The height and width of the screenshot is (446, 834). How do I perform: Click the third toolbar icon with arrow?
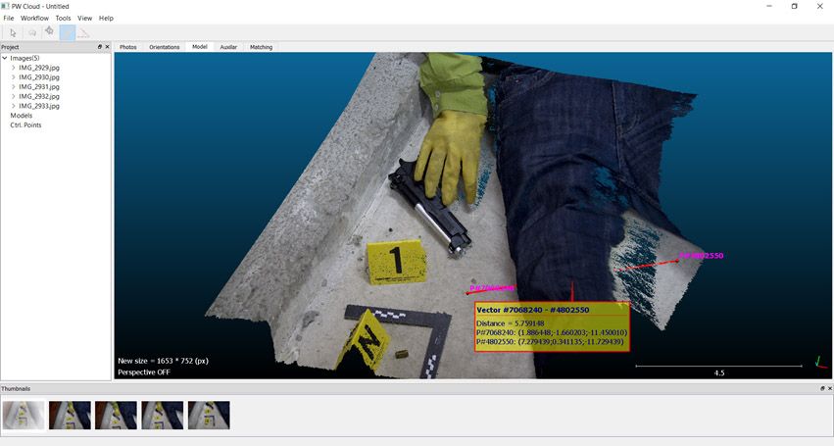(x=49, y=32)
